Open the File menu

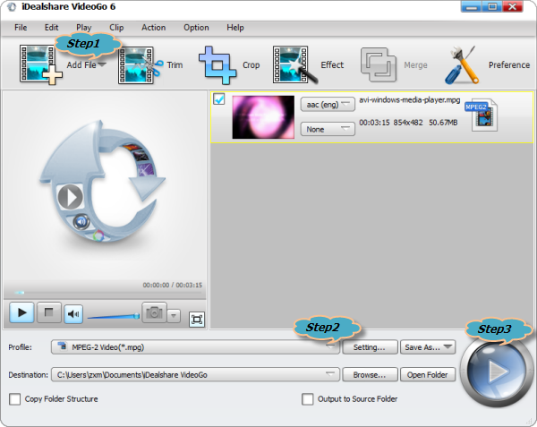click(x=21, y=28)
